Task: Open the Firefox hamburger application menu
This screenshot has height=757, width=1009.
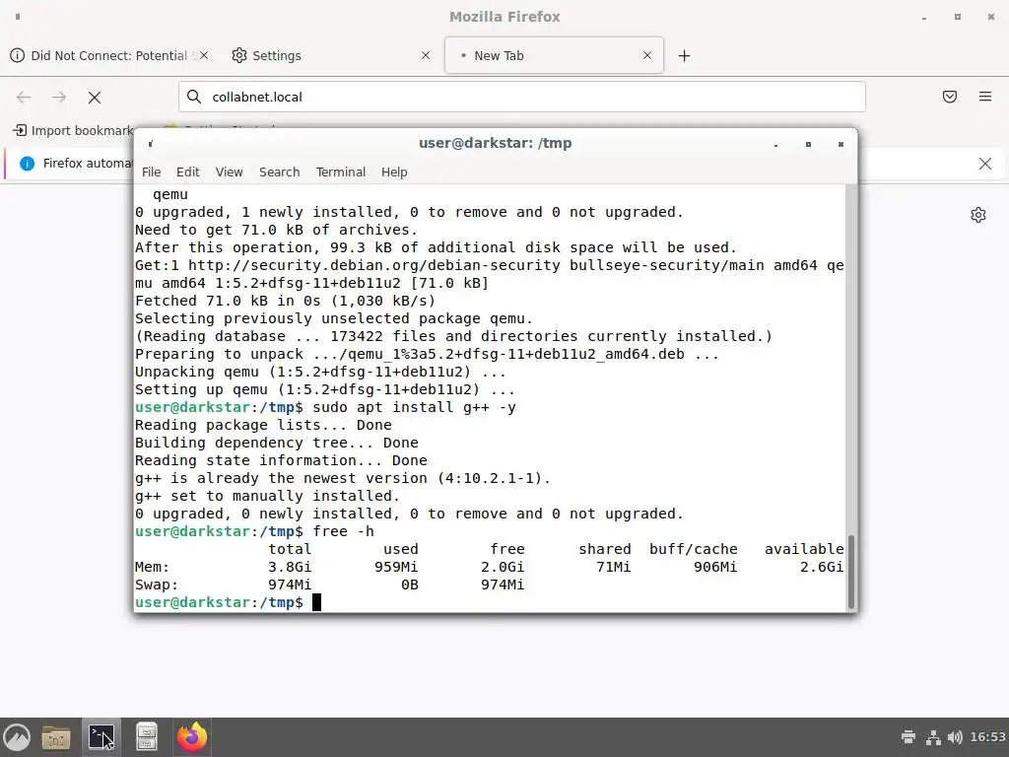Action: click(985, 97)
